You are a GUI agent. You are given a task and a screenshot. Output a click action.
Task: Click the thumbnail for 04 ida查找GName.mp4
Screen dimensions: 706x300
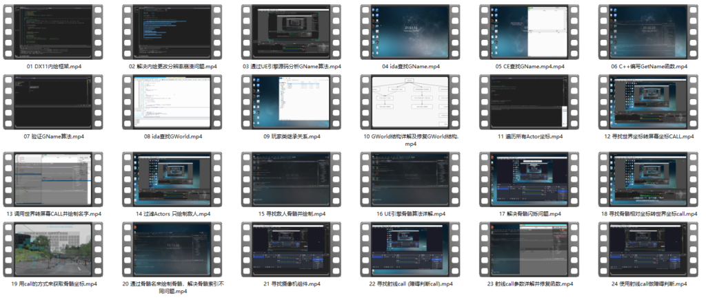(x=411, y=32)
